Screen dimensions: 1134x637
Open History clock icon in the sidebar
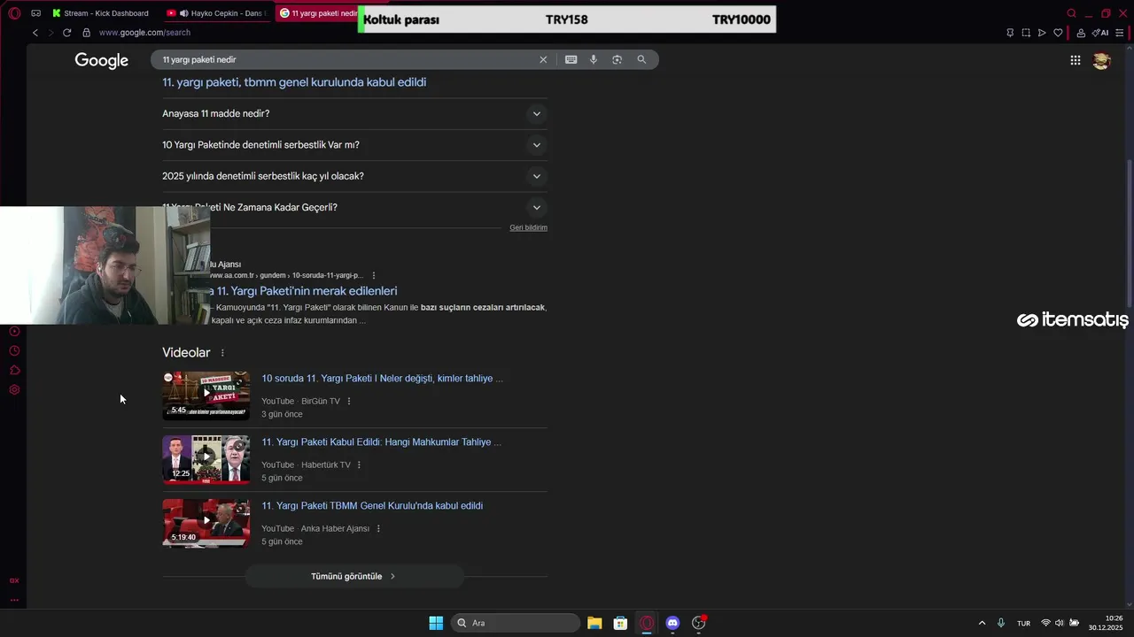pyautogui.click(x=14, y=351)
